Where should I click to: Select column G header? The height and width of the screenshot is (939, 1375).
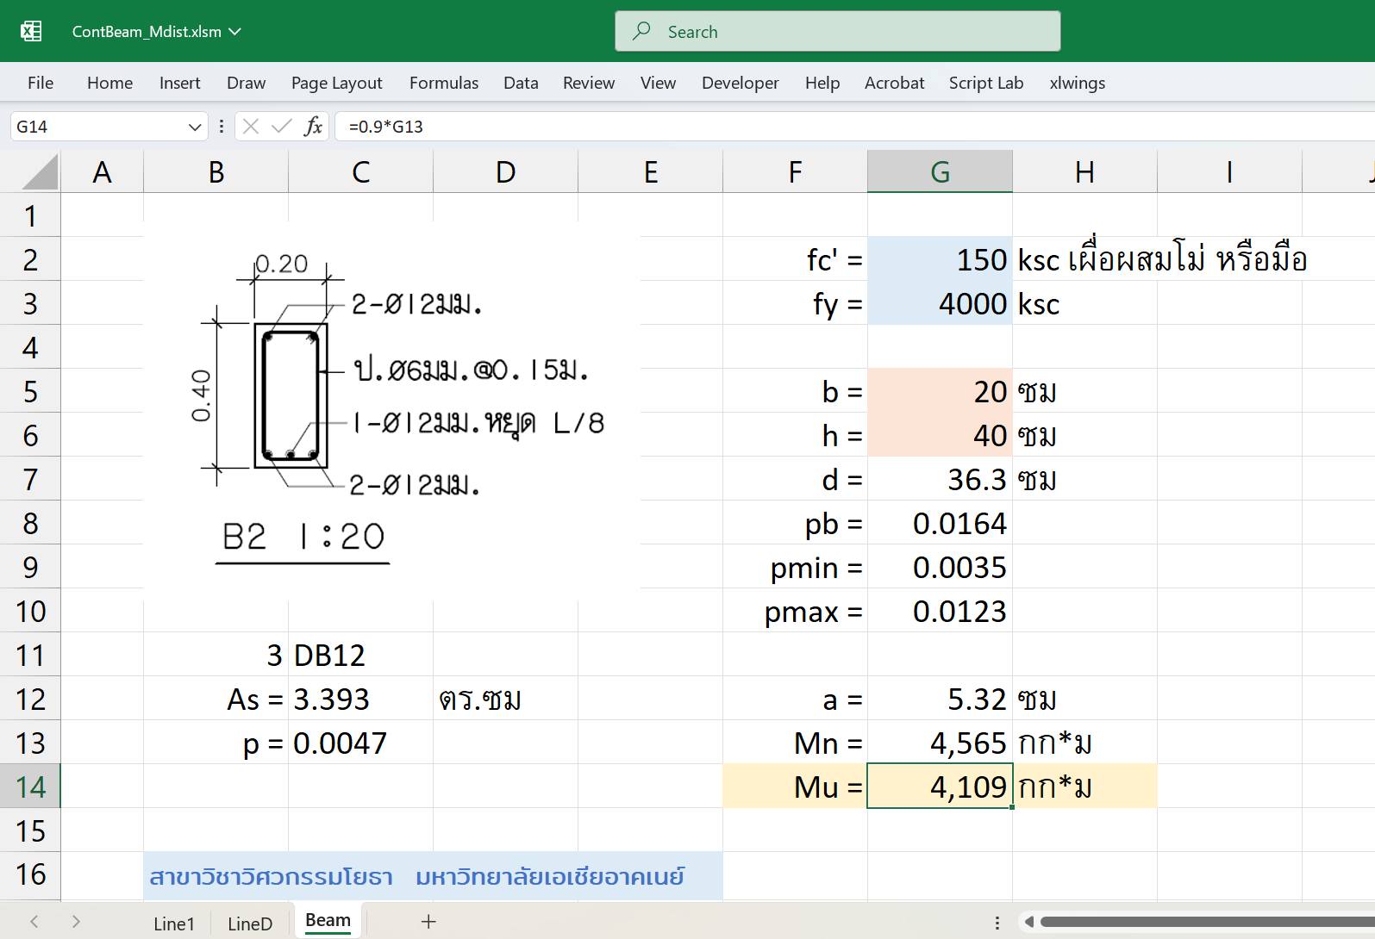point(940,171)
